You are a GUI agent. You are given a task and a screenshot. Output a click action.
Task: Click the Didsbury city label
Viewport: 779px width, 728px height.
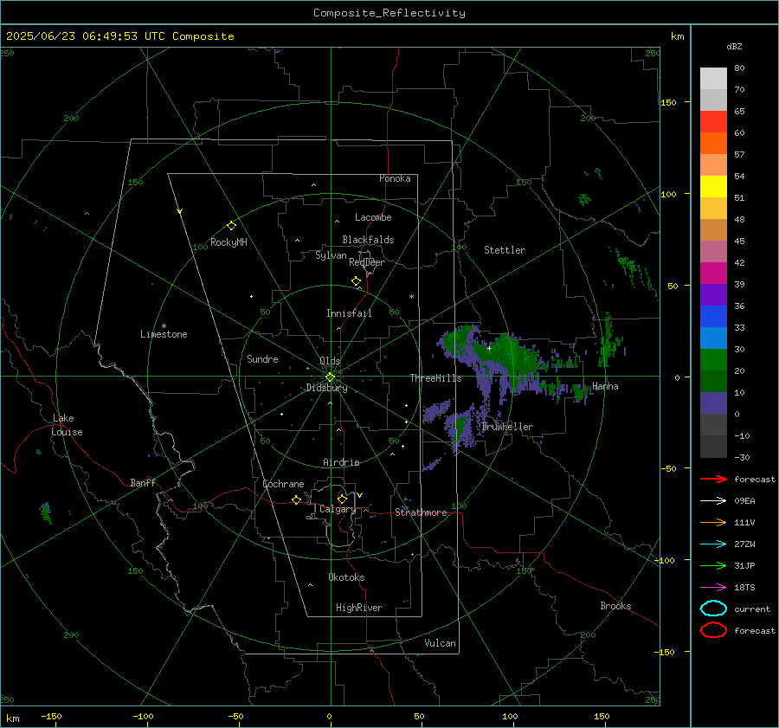click(x=326, y=388)
